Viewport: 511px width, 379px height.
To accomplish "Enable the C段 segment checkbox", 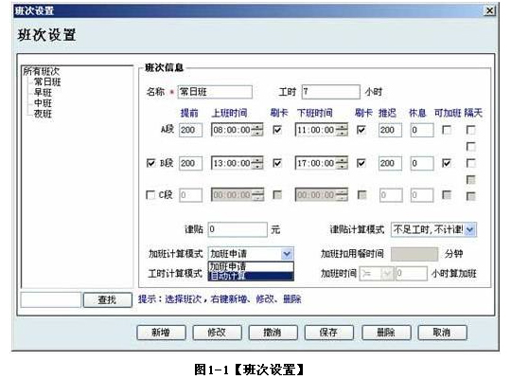I will tap(150, 195).
